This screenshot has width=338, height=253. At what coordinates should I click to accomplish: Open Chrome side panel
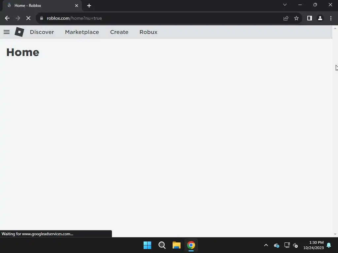tap(310, 18)
